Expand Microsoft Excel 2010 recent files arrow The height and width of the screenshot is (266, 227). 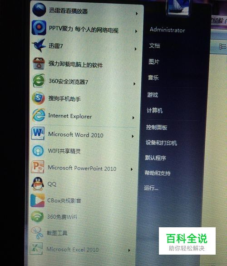pyautogui.click(x=129, y=250)
